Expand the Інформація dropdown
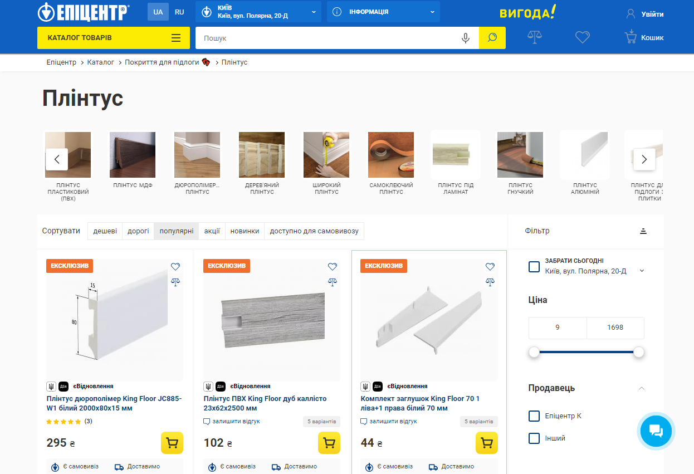The width and height of the screenshot is (694, 474). point(383,12)
